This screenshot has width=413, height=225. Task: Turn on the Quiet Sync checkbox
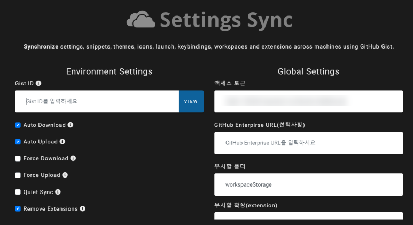click(18, 192)
